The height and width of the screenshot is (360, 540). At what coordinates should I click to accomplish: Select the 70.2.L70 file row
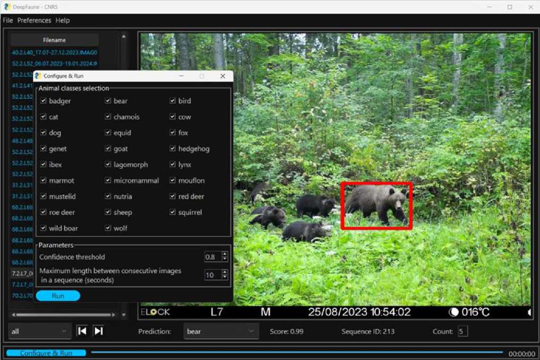tap(22, 295)
